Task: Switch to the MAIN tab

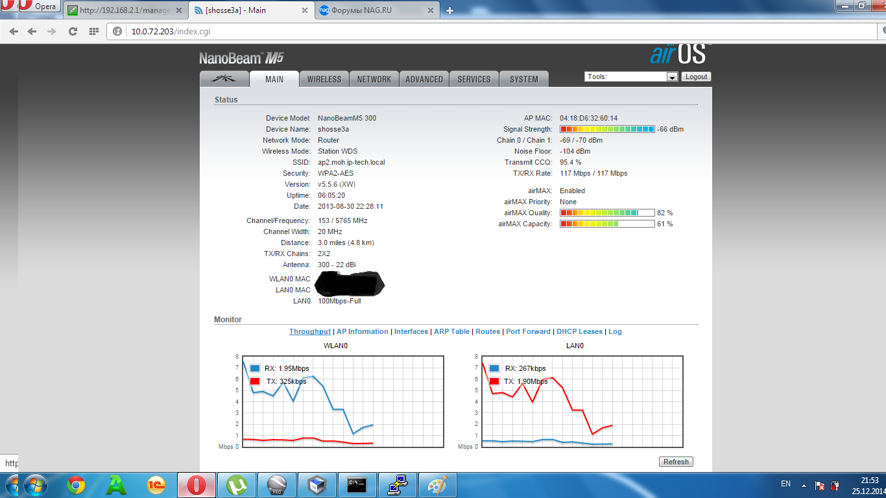Action: [274, 79]
